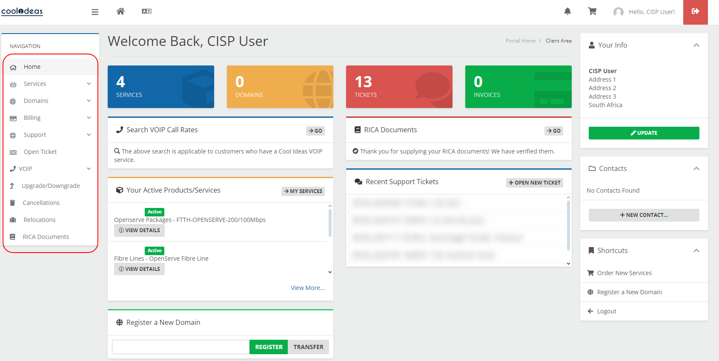Viewport: 719px width, 361px height.
Task: Open the shopping cart icon
Action: tap(592, 11)
